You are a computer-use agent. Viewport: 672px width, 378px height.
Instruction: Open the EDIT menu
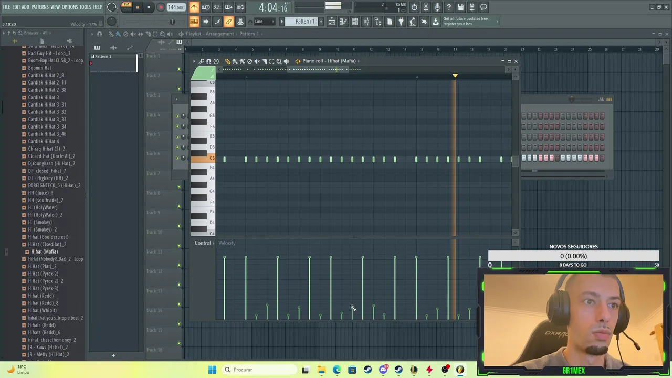(16, 7)
